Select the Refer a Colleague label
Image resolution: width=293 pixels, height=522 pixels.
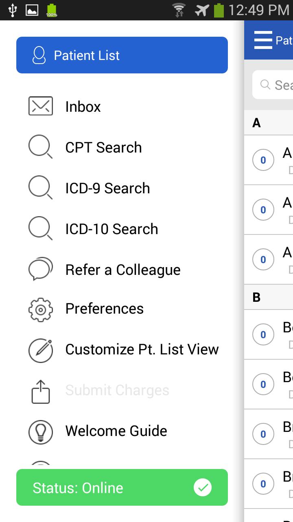tap(123, 270)
